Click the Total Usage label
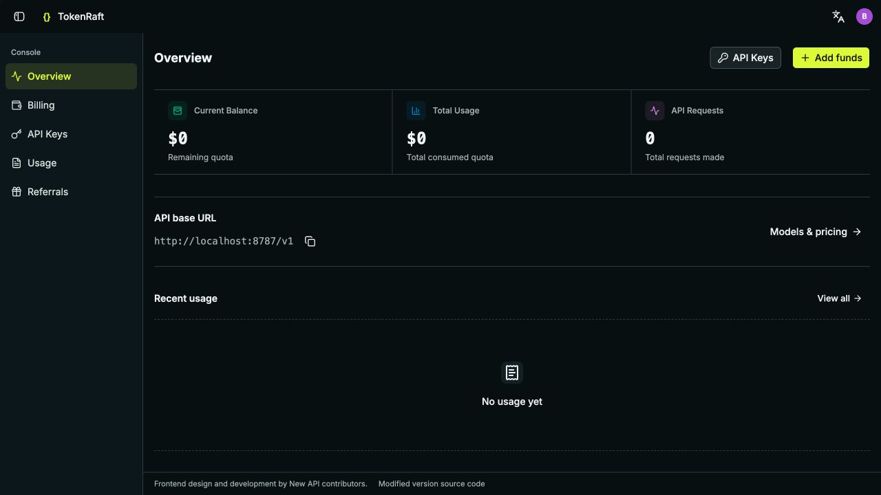This screenshot has height=495, width=881. pyautogui.click(x=456, y=111)
